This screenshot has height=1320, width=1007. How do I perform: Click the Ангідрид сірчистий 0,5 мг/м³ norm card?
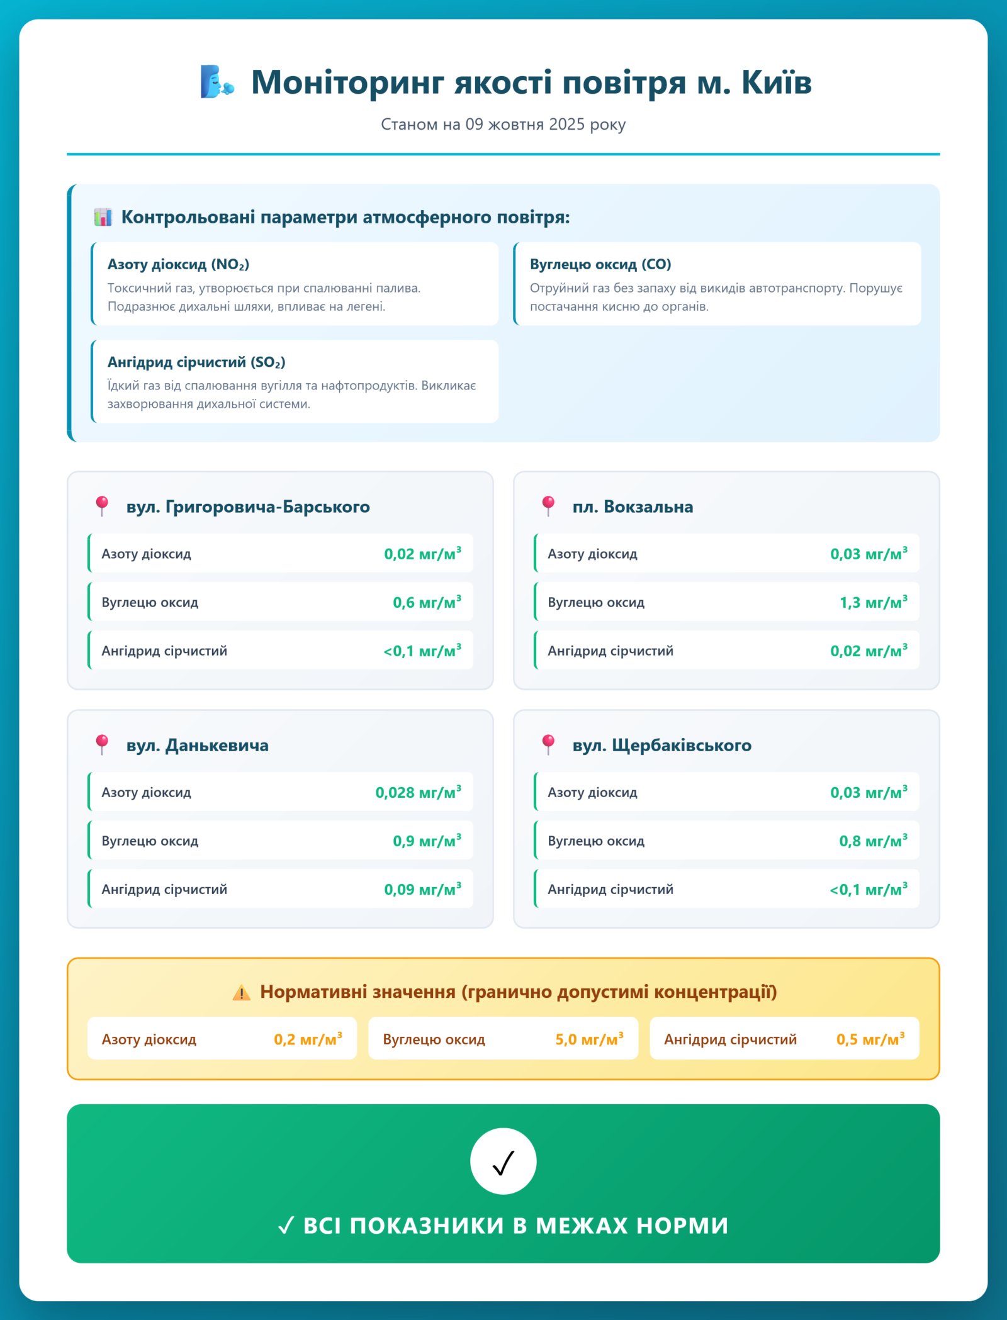click(784, 1039)
